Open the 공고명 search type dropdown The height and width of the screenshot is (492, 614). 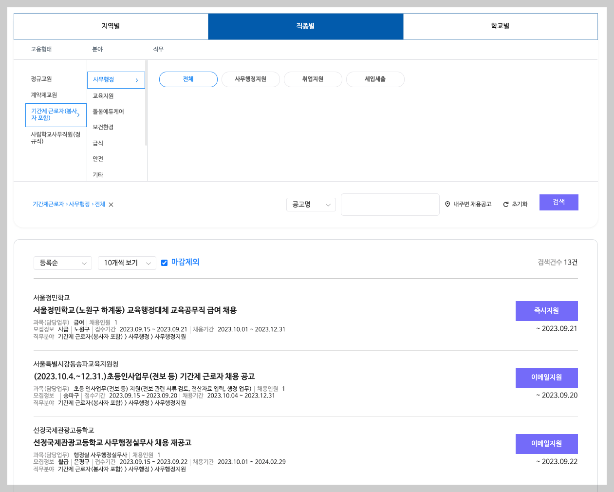pos(311,205)
